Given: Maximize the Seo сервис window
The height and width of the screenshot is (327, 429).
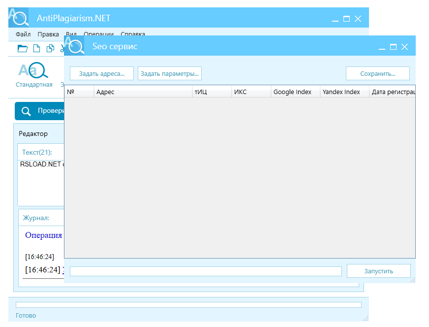Looking at the screenshot, I should pos(393,47).
